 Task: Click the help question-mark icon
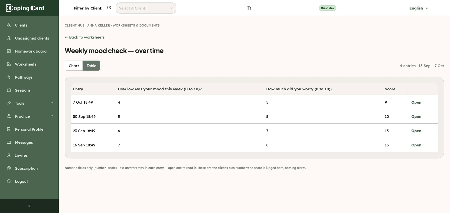click(x=109, y=8)
